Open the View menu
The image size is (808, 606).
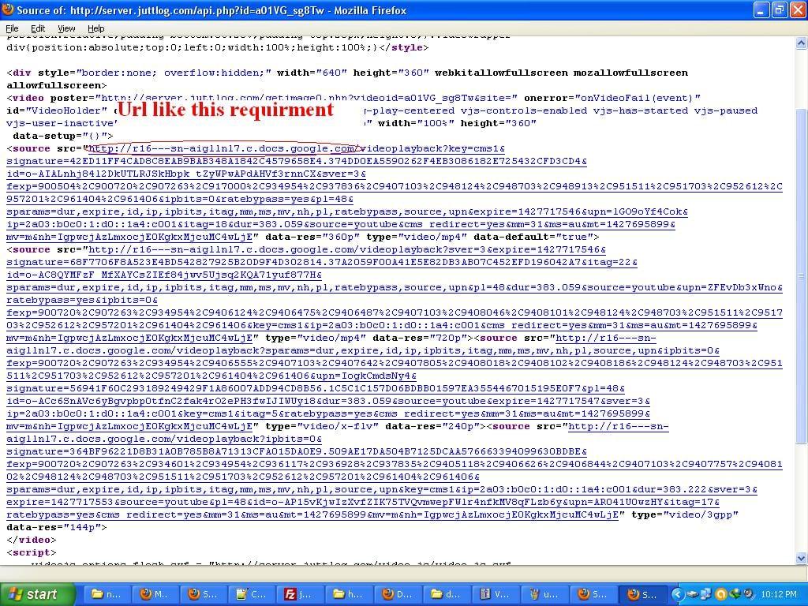pyautogui.click(x=66, y=28)
